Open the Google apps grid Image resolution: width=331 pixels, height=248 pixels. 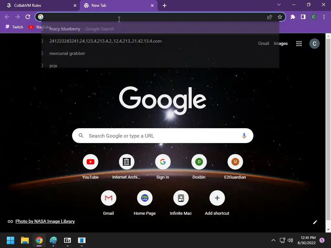pos(299,44)
